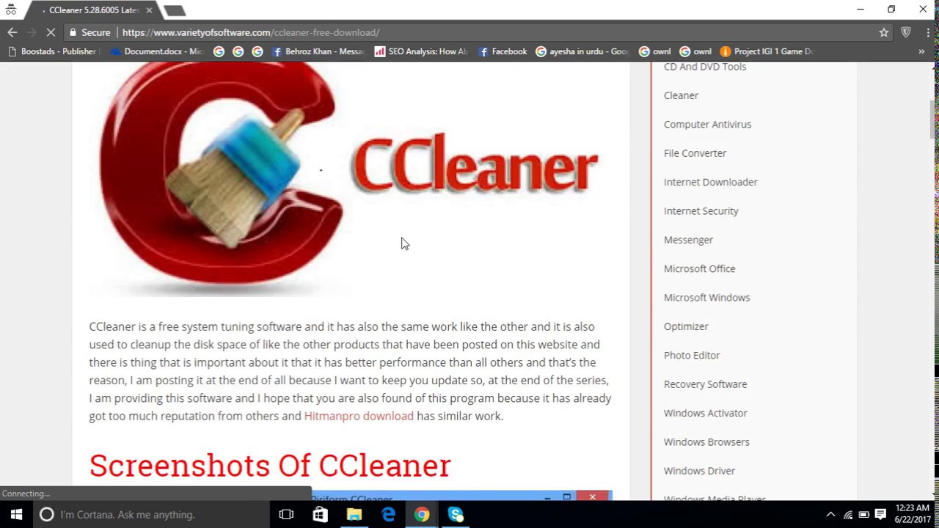939x528 pixels.
Task: Open the Photo Editor category
Action: pos(692,355)
